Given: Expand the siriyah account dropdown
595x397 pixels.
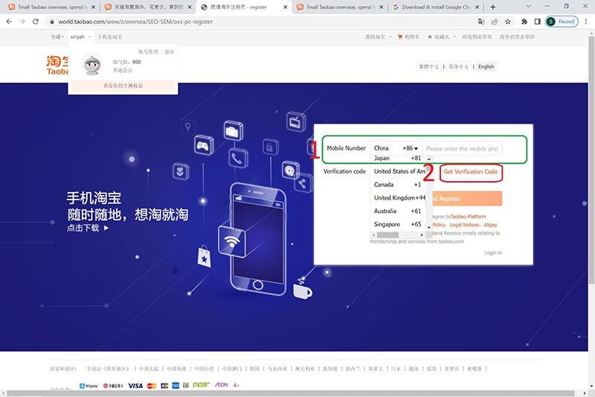Looking at the screenshot, I should pos(80,36).
